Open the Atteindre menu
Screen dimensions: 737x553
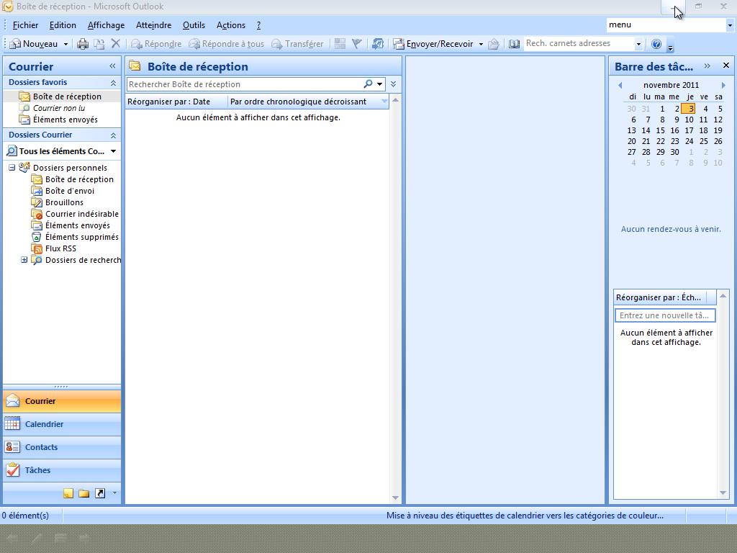click(154, 25)
